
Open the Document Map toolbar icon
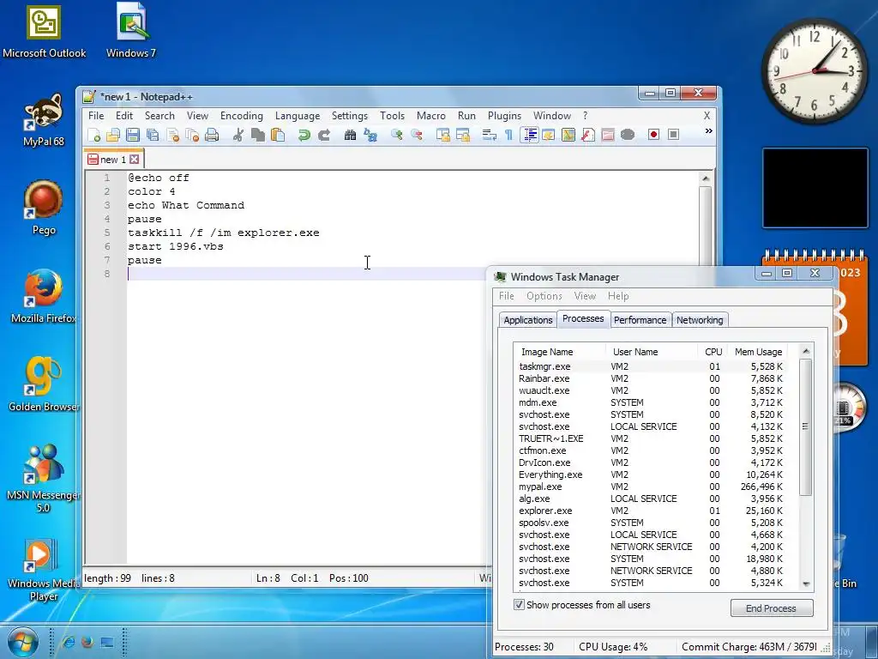pos(568,135)
